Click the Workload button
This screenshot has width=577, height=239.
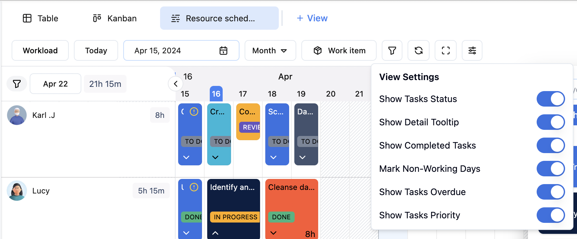(40, 51)
